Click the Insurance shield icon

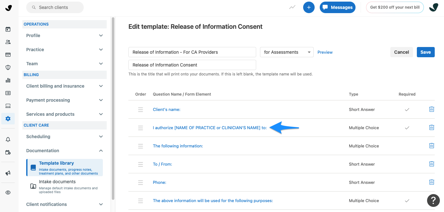coord(8,67)
